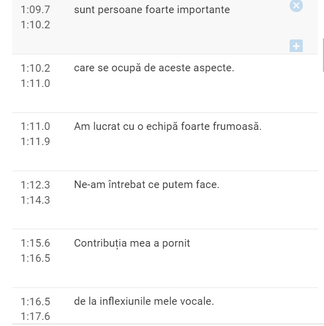324x326 pixels.
Task: Click the 1:12.3 start timestamp
Action: pyautogui.click(x=35, y=184)
